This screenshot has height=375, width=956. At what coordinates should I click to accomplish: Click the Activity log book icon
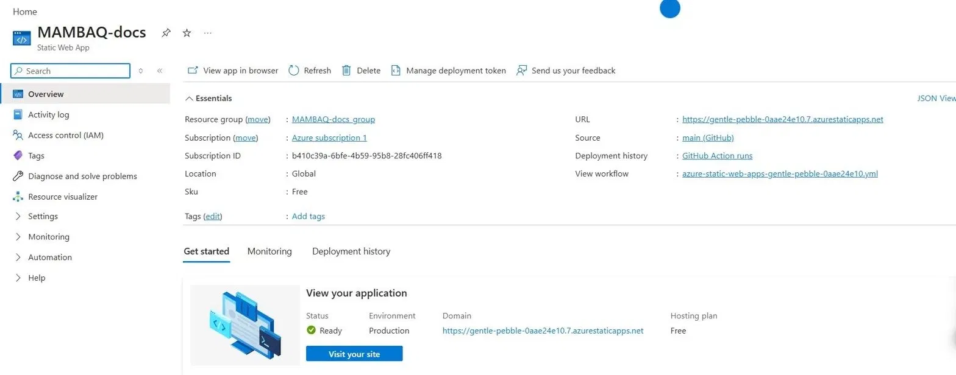18,114
